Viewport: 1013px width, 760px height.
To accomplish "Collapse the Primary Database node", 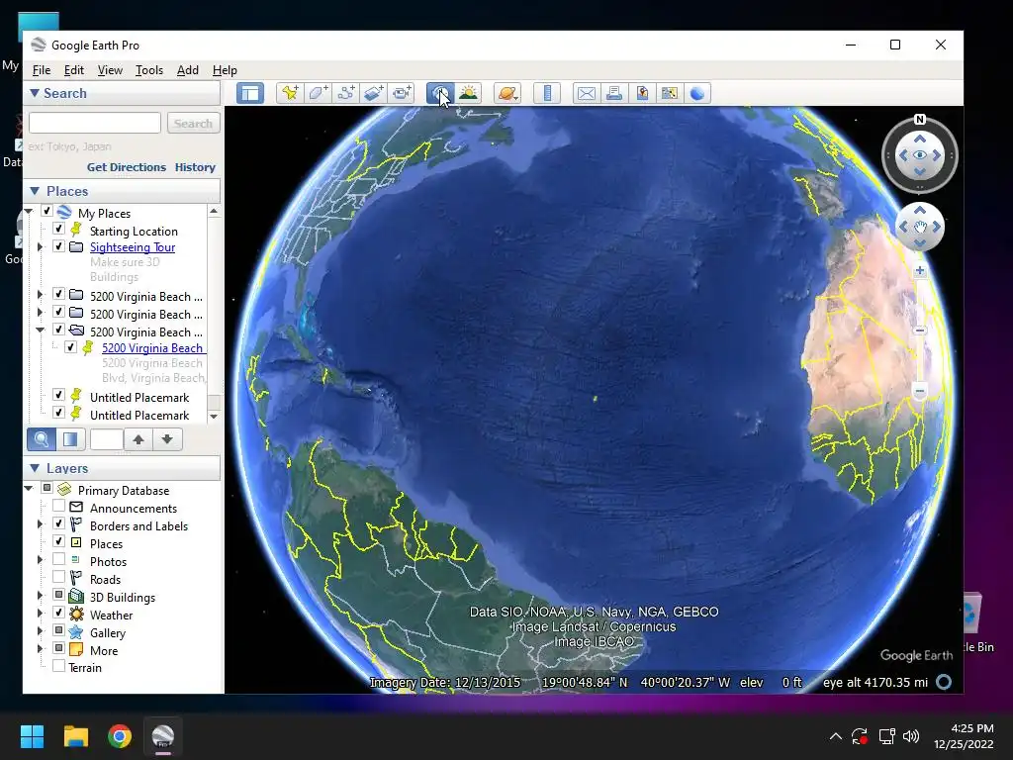I will (x=29, y=489).
